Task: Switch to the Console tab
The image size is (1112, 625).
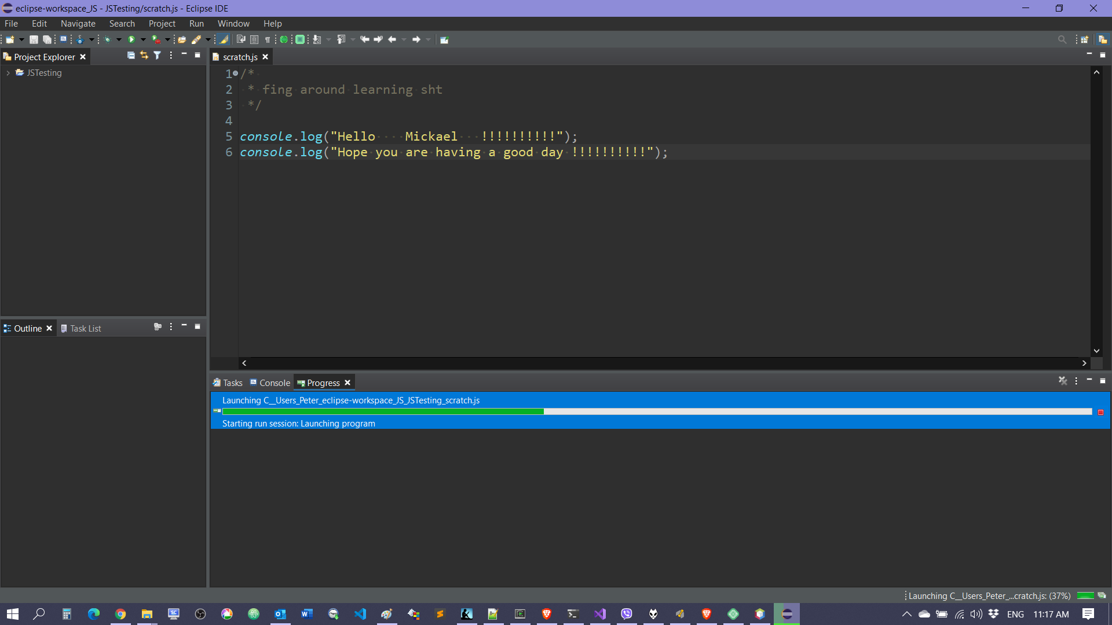Action: tap(275, 383)
